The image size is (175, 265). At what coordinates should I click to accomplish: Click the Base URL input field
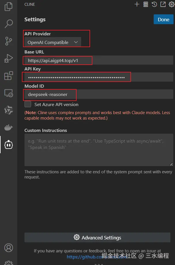[x=99, y=60]
